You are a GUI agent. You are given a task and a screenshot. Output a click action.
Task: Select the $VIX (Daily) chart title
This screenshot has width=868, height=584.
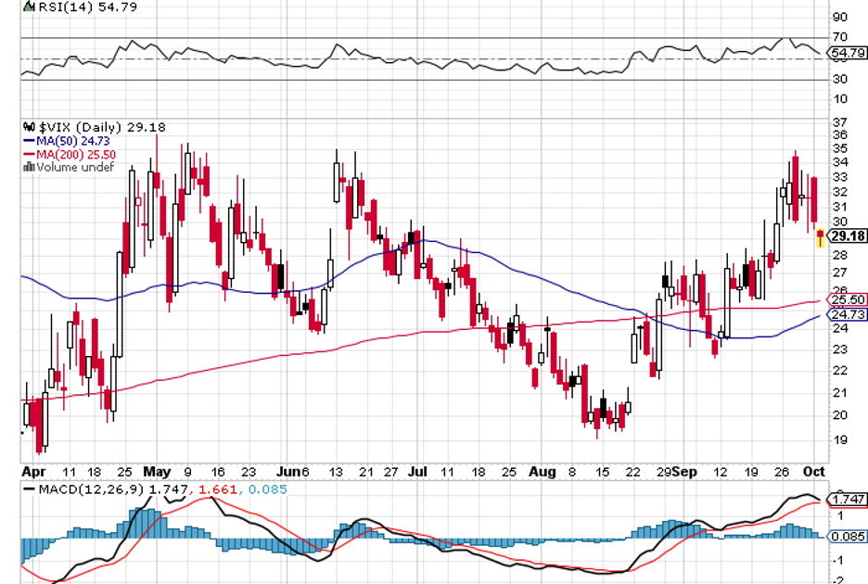pos(77,127)
